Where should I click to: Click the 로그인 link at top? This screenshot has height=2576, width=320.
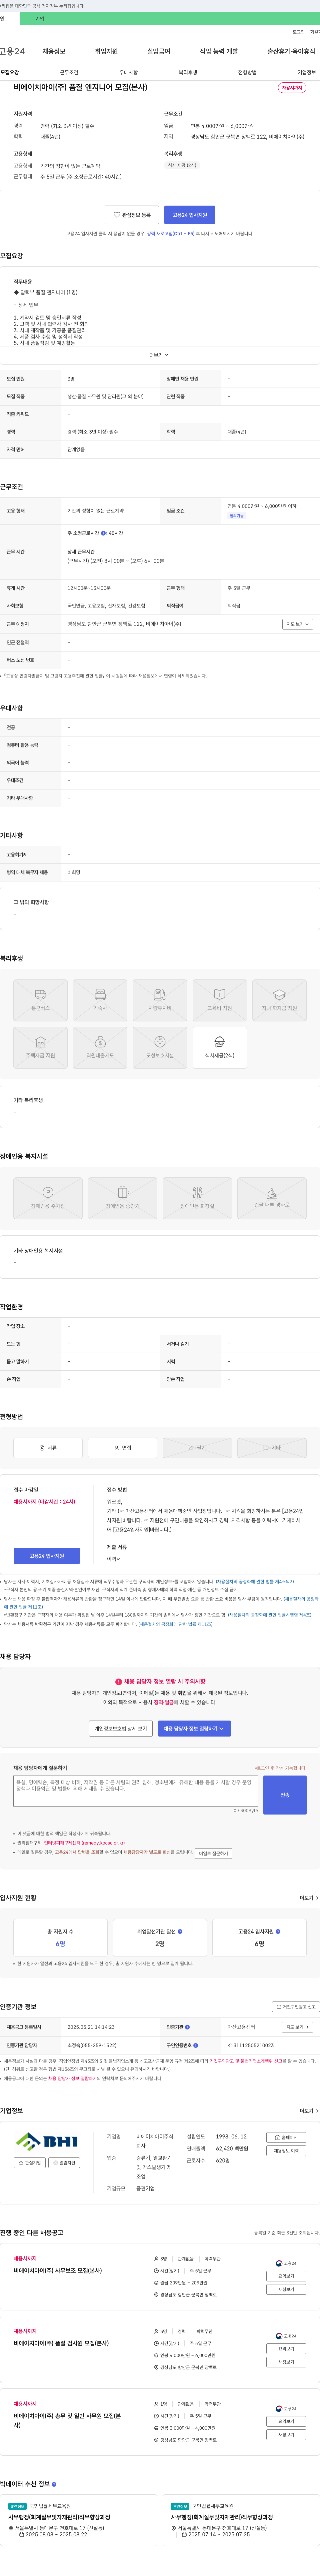click(299, 32)
